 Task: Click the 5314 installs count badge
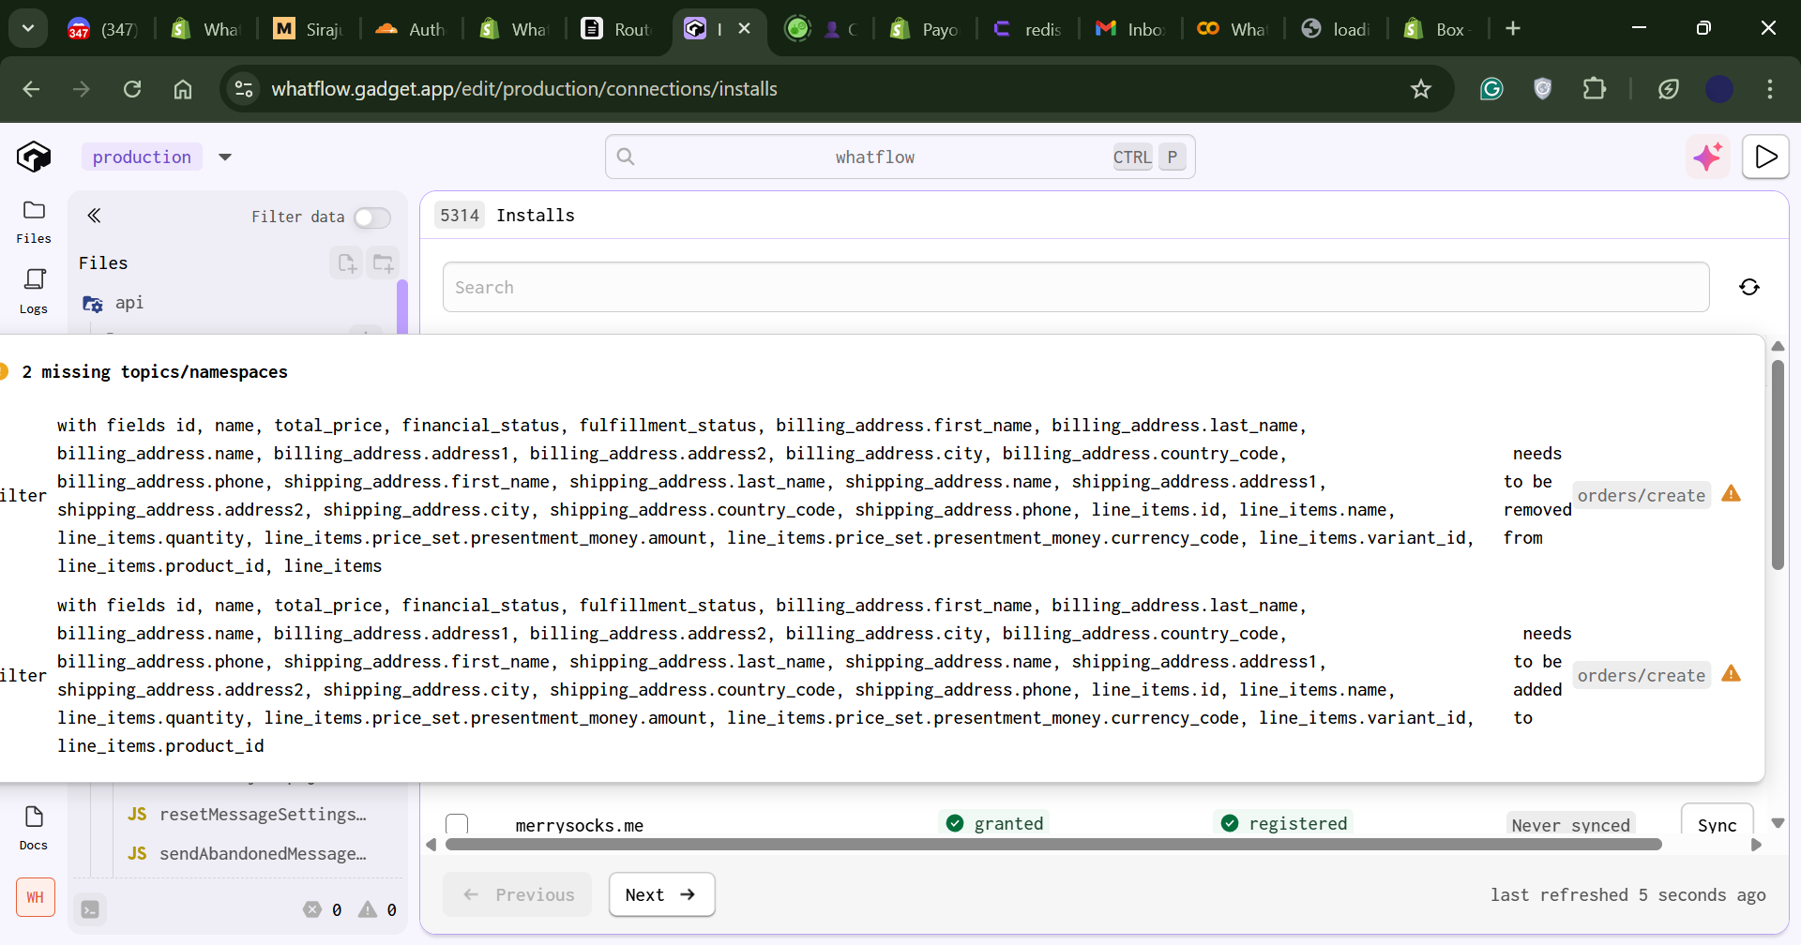tap(460, 216)
